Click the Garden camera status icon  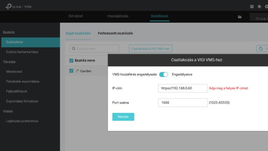point(77,71)
